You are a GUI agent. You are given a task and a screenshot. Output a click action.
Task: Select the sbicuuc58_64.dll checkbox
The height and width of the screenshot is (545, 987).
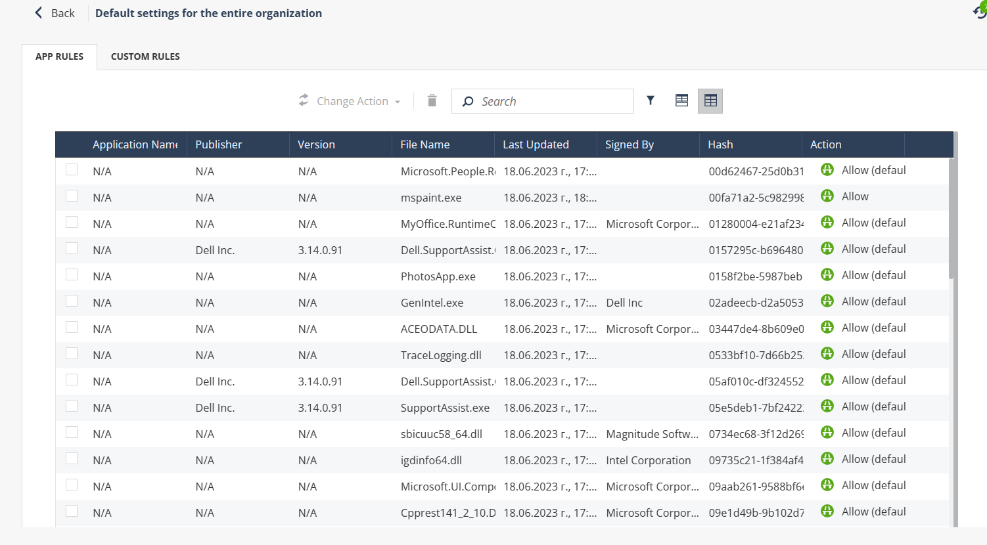click(x=72, y=432)
